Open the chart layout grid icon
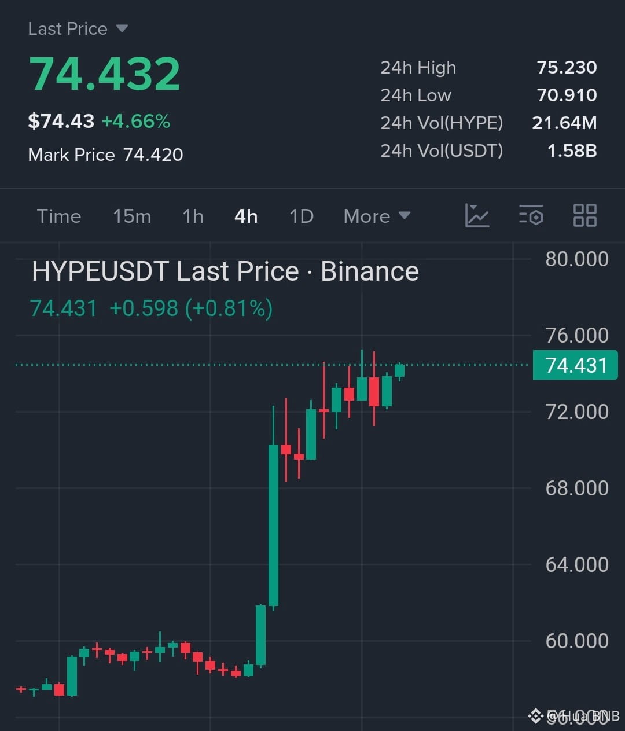The height and width of the screenshot is (731, 625). 584,215
